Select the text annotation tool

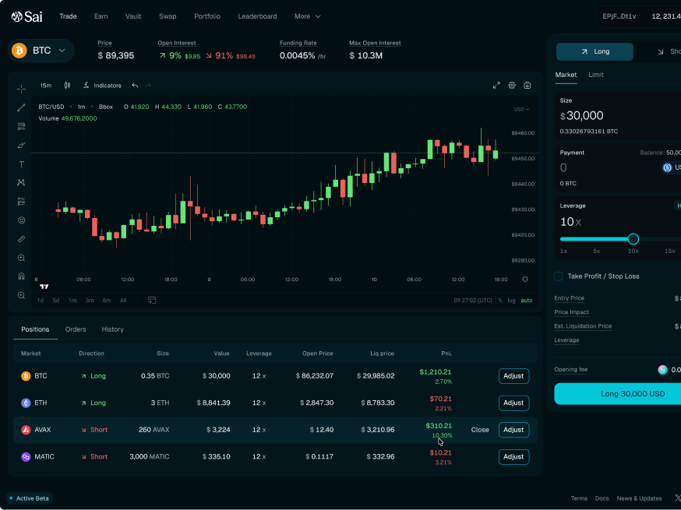point(21,164)
